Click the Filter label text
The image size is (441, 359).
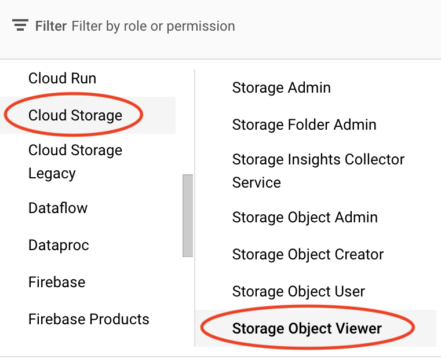click(51, 26)
